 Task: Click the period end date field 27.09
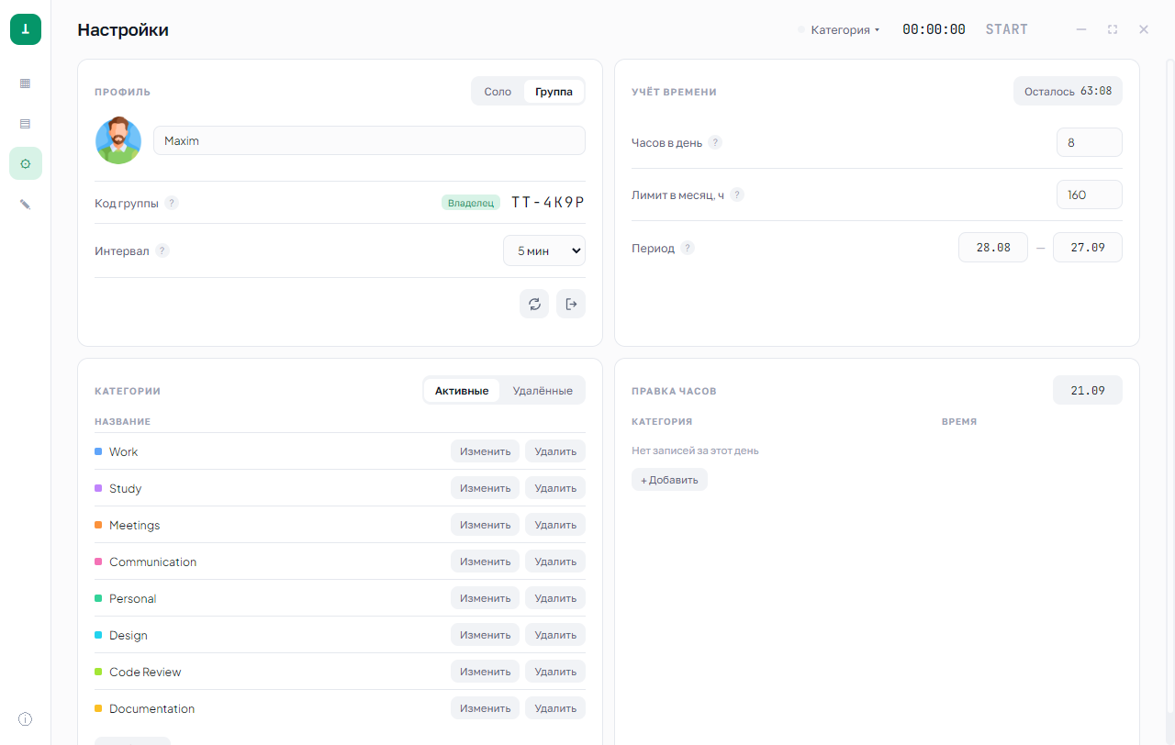[x=1088, y=248]
